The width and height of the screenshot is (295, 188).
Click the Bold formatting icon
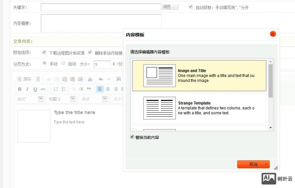20,89
